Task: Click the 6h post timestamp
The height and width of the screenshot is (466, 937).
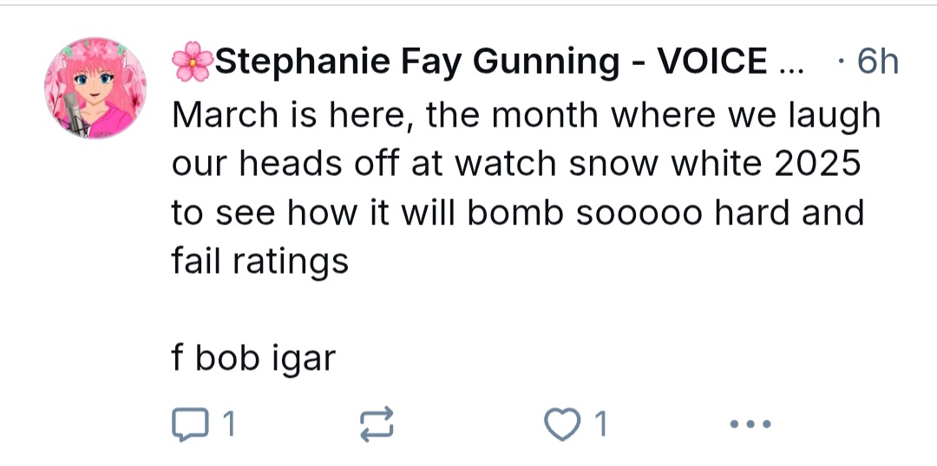Action: (876, 61)
